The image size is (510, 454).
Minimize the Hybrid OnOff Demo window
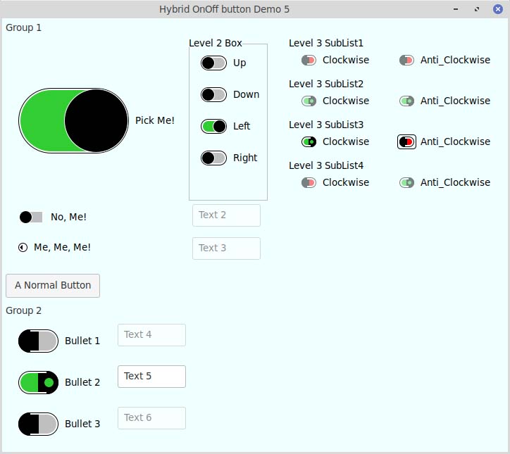[456, 9]
